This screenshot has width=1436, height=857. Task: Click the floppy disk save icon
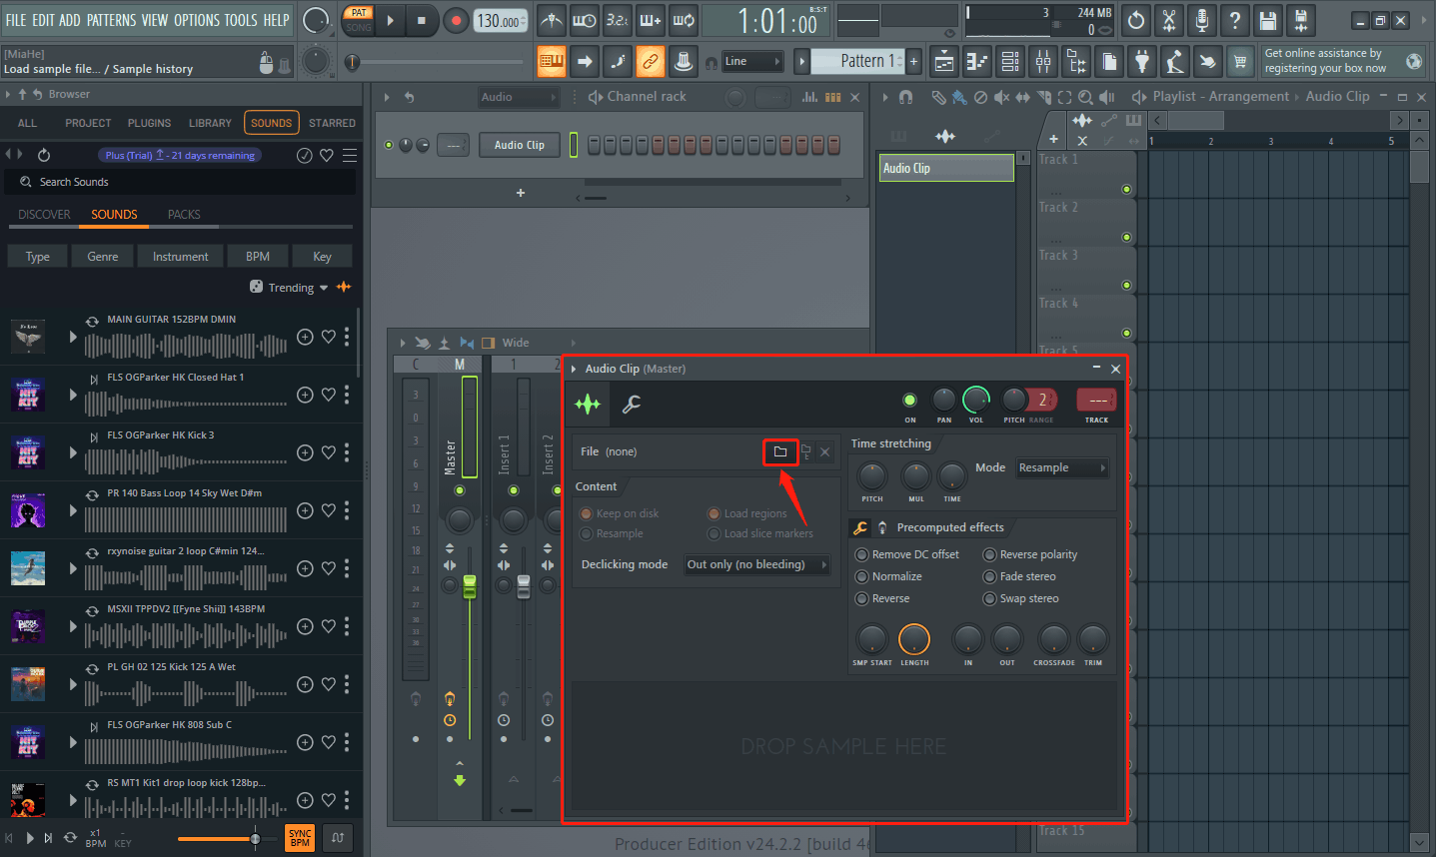tap(1268, 20)
